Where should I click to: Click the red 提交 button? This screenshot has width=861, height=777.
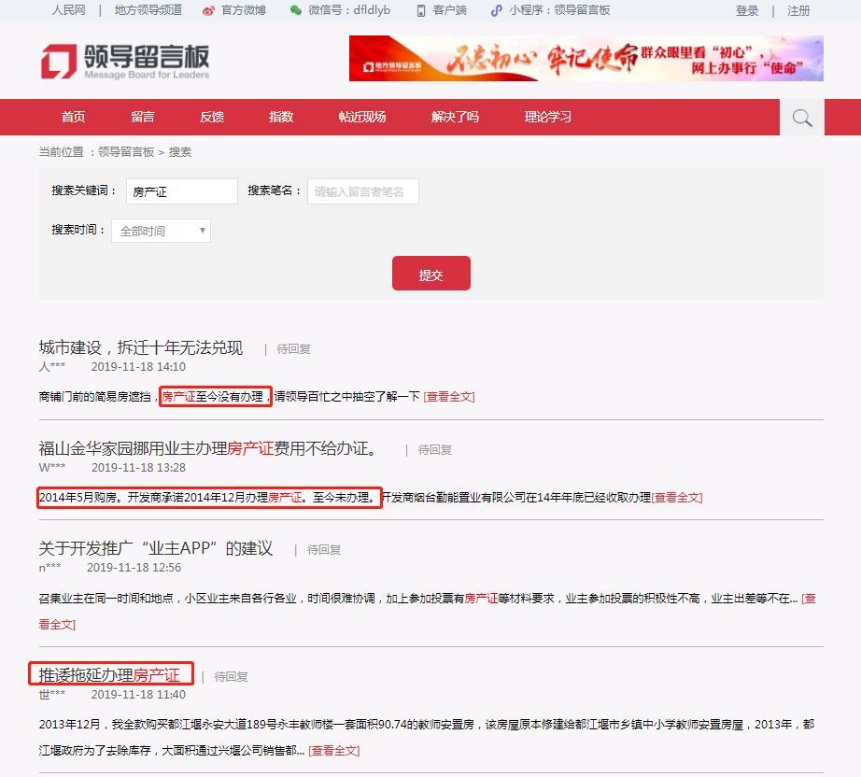[x=431, y=273]
